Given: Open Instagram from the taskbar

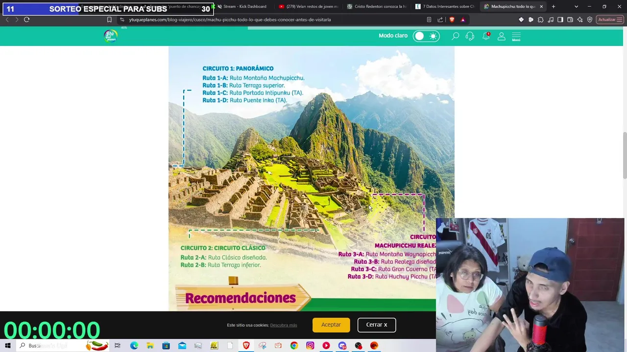Looking at the screenshot, I should tap(310, 346).
